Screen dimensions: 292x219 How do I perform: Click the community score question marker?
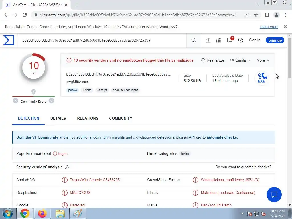[33, 92]
